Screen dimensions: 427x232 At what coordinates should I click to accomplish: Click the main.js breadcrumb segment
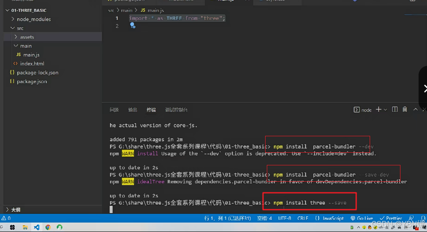pyautogui.click(x=152, y=11)
